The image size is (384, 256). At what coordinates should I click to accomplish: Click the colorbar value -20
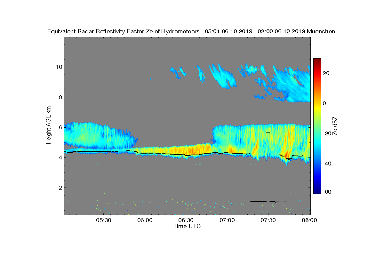tap(327, 133)
